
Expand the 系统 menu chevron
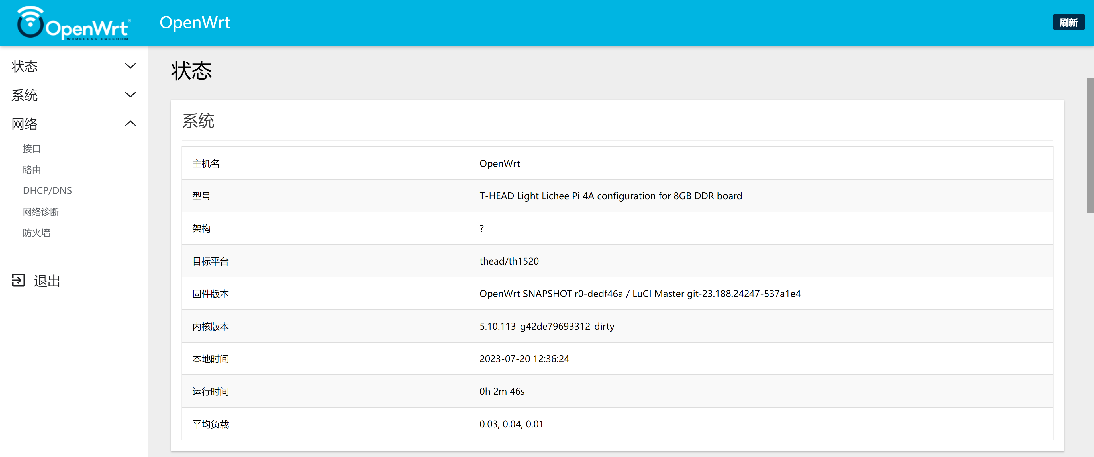(130, 95)
